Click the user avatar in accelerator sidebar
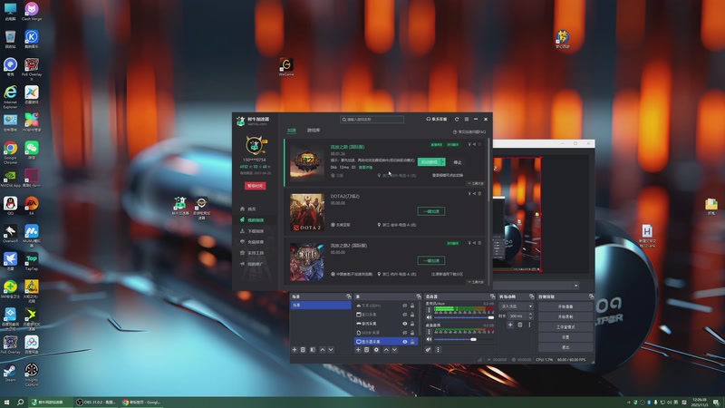The image size is (725, 408). tap(255, 145)
